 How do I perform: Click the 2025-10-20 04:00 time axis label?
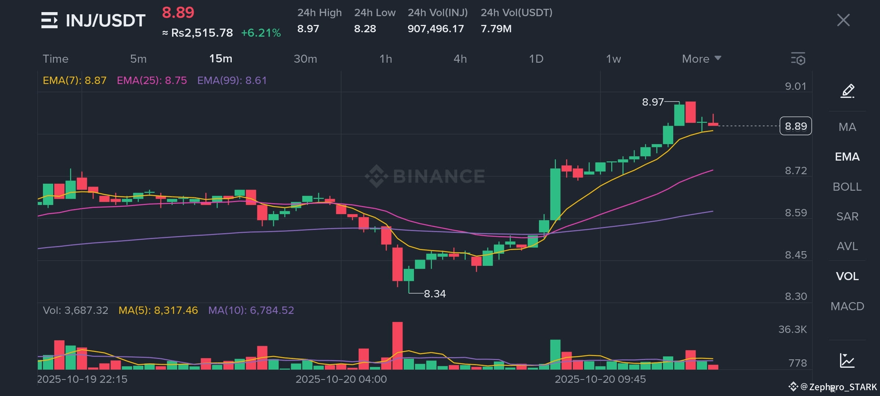[341, 379]
